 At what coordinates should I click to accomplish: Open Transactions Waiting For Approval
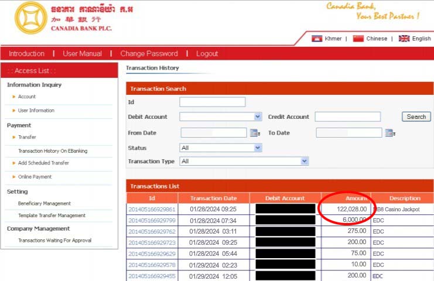pyautogui.click(x=54, y=241)
